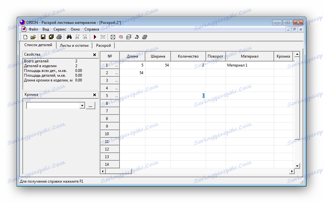
Task: Expand the Кромка combo box dropdown arrow
Action: pos(82,106)
